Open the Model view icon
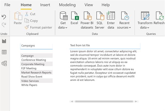 click(x=4, y=63)
